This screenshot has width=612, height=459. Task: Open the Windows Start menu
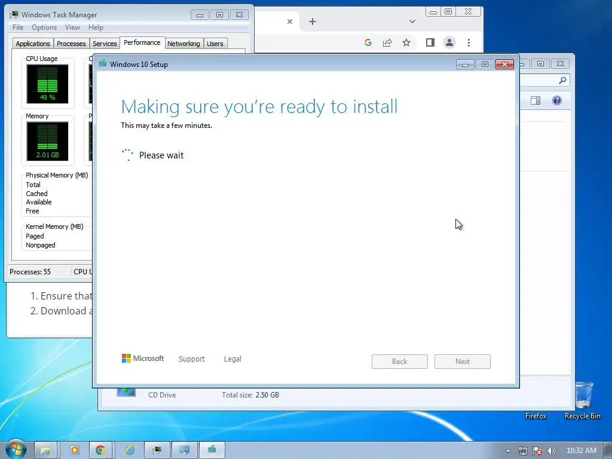click(x=16, y=449)
